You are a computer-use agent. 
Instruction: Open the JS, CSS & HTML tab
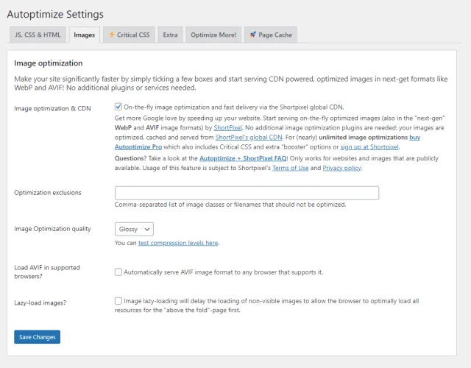point(37,35)
